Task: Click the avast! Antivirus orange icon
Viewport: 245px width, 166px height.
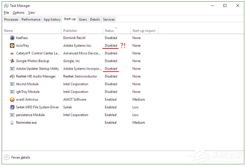Action: (12, 99)
